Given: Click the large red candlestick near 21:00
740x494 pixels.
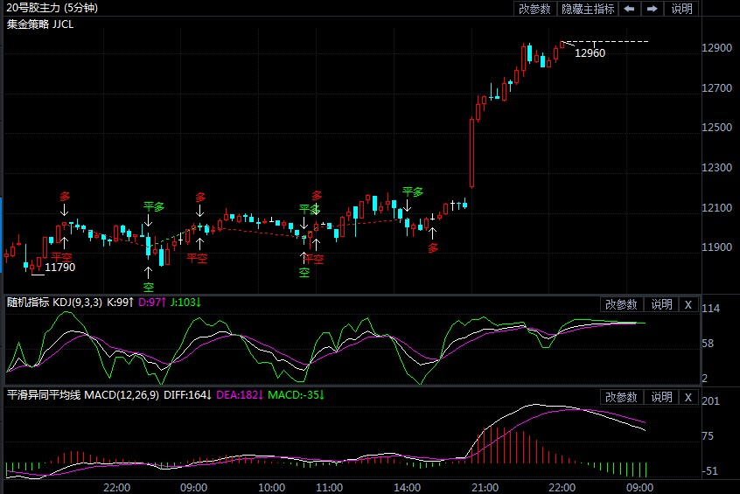Looking at the screenshot, I should point(472,153).
